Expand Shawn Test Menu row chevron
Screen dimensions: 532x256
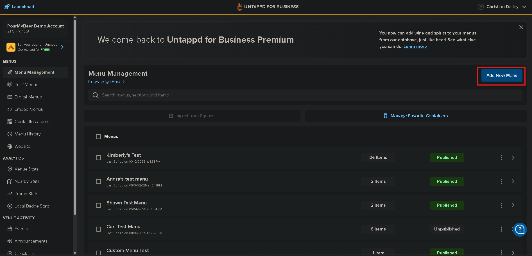[x=513, y=205]
